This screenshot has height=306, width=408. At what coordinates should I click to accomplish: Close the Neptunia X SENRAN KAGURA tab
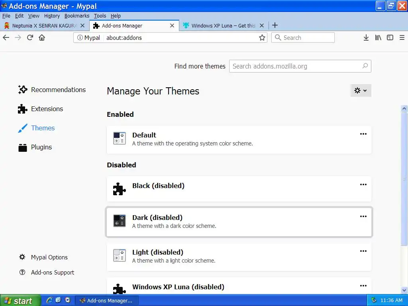coord(82,25)
